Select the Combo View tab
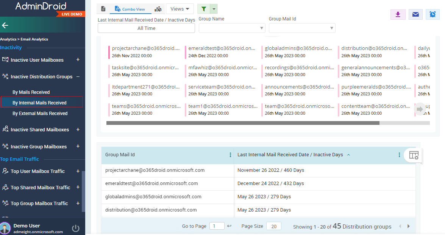This screenshot has height=235, width=445. coord(130,9)
